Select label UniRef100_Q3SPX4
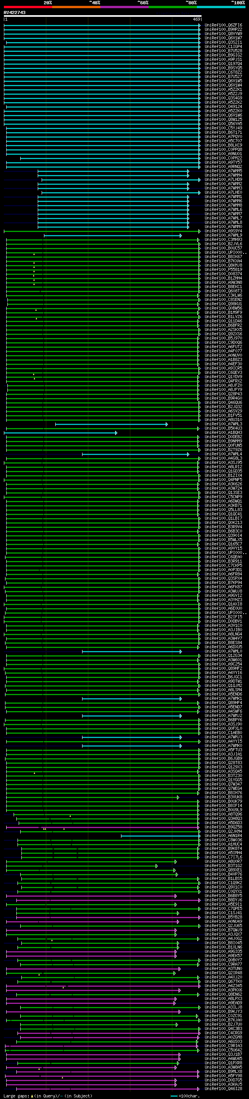Image resolution: width=249 pixels, height=1099 pixels. click(223, 579)
